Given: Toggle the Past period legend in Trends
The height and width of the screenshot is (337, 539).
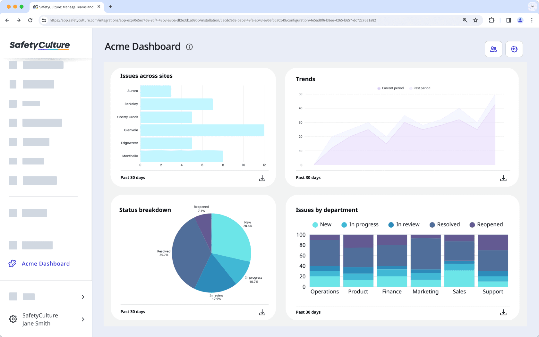Looking at the screenshot, I should (x=420, y=88).
